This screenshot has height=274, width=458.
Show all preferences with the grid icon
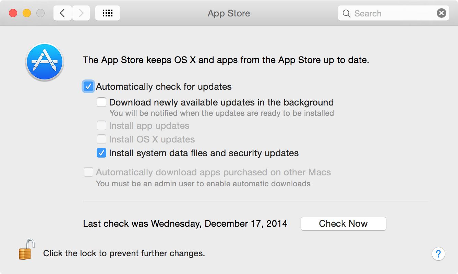108,13
